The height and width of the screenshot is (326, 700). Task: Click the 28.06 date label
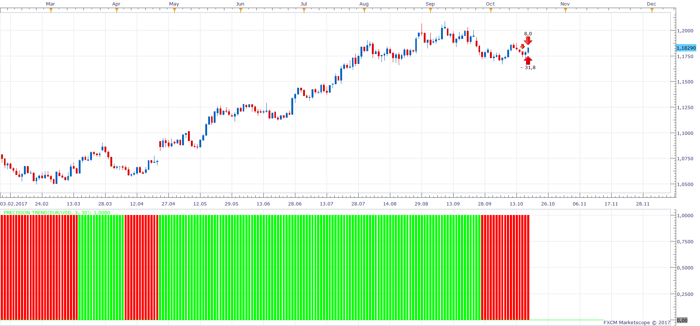(295, 204)
